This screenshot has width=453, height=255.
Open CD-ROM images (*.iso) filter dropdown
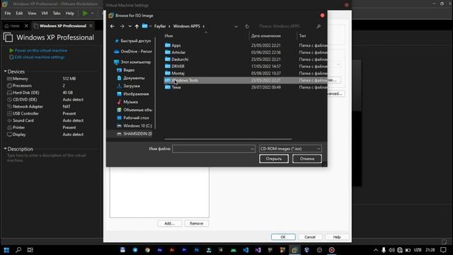(290, 149)
